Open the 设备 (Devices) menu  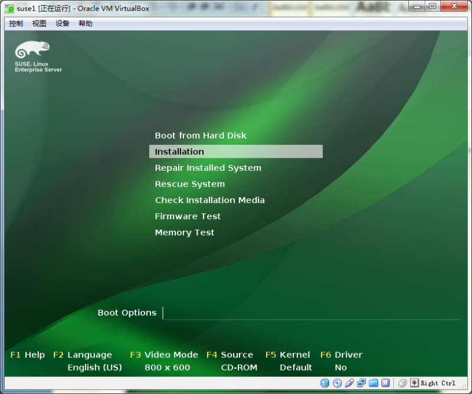63,24
